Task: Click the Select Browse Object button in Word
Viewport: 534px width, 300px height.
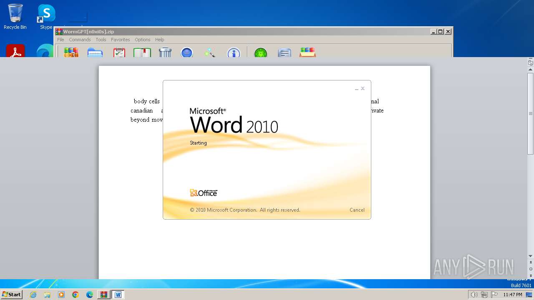Action: click(531, 269)
